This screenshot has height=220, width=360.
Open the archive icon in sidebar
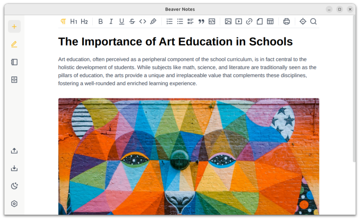14,80
